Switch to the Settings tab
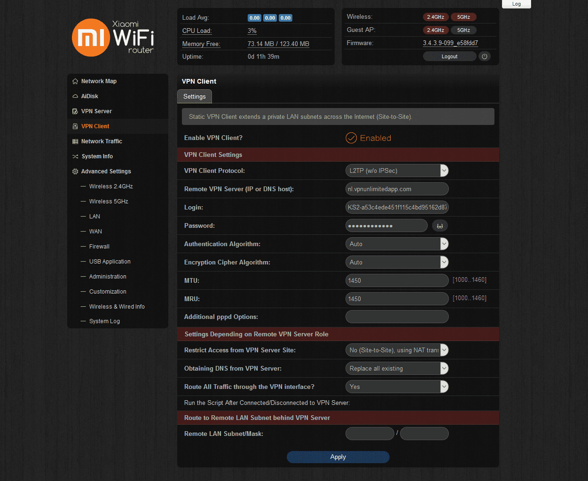The image size is (588, 481). point(194,96)
